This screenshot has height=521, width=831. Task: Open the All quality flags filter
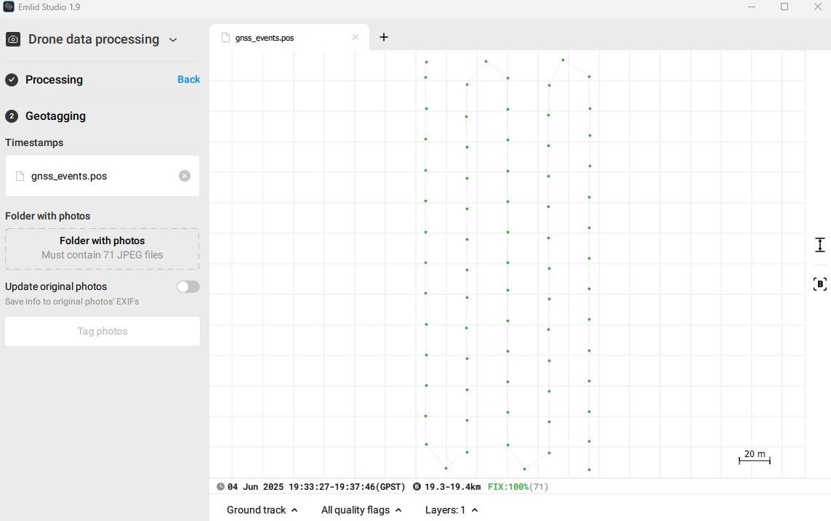[361, 510]
